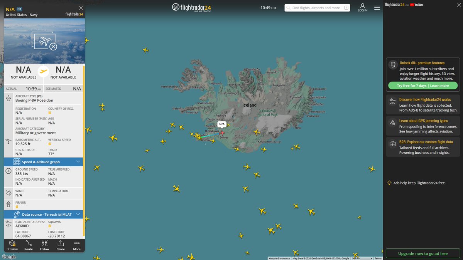463x260 pixels.
Task: Focus the Find flights, airports search field
Action: (317, 8)
